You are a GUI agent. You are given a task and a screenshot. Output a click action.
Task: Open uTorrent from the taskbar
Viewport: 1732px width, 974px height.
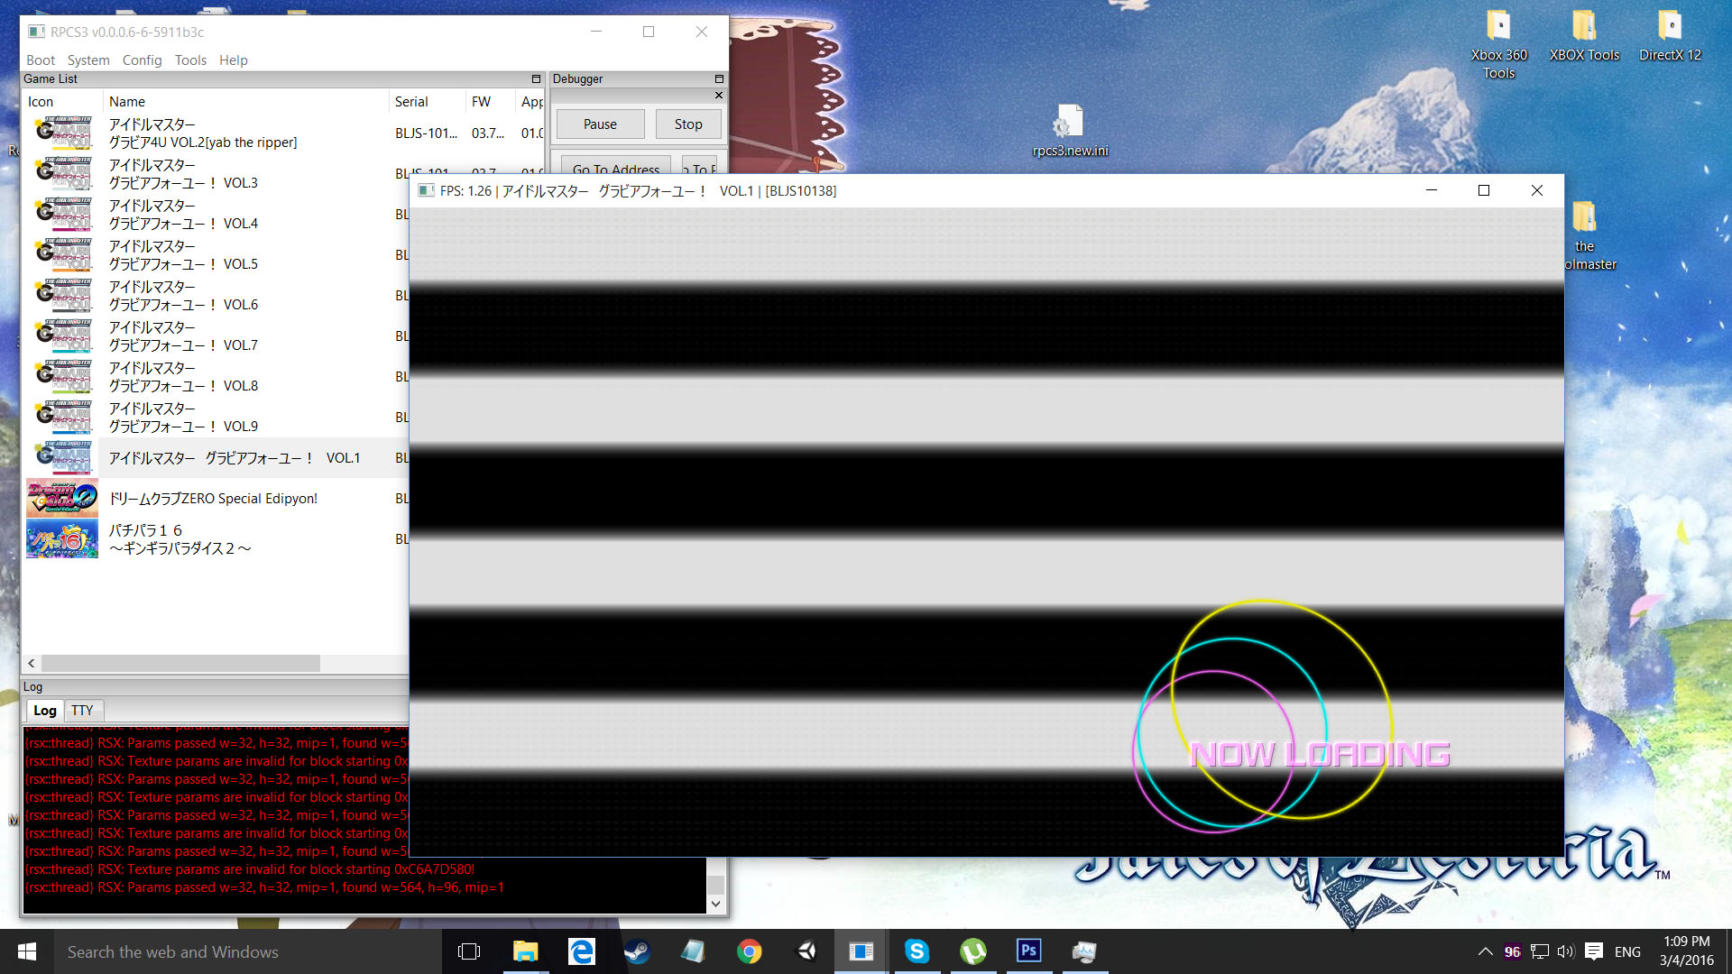[973, 951]
